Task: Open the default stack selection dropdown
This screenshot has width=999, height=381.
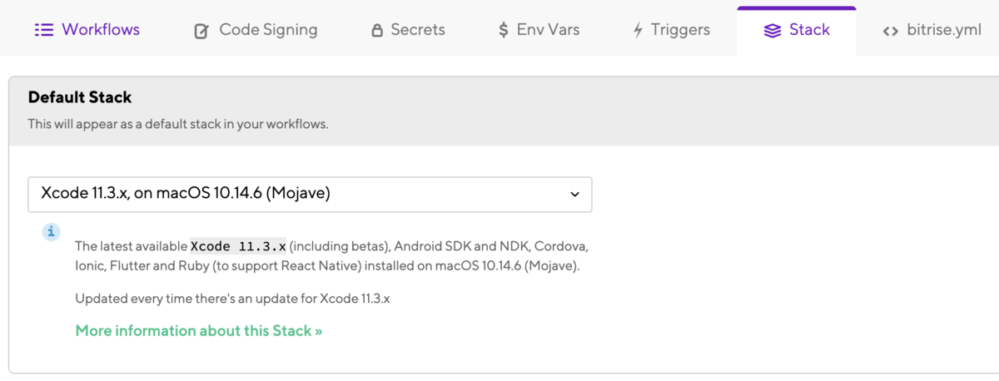Action: click(x=310, y=194)
